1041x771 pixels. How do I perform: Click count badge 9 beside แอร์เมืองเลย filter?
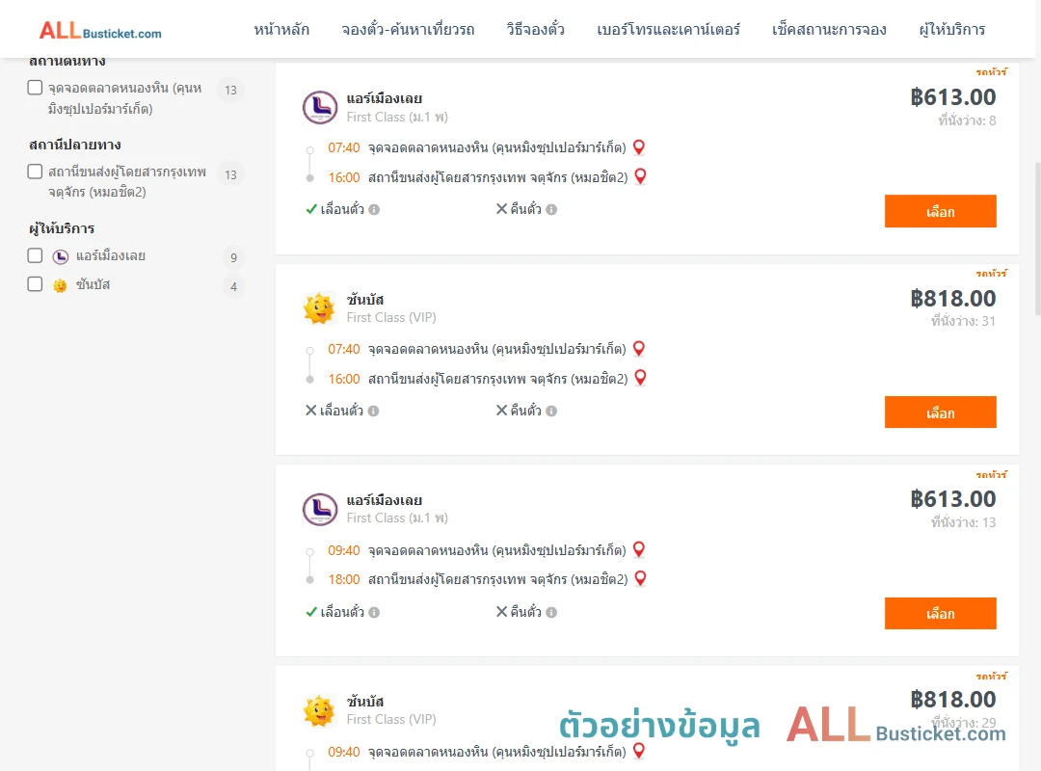coord(233,257)
